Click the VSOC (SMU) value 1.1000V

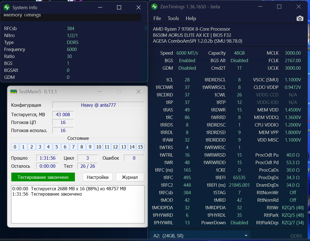pos(293,80)
